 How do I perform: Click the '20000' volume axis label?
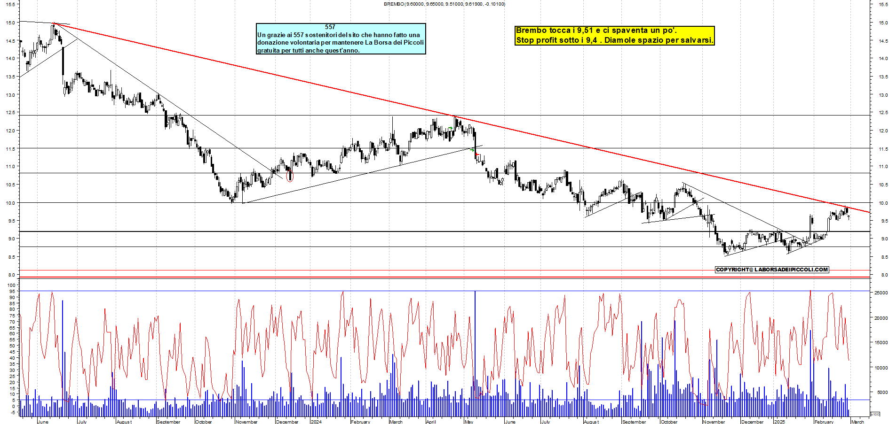tap(881, 318)
